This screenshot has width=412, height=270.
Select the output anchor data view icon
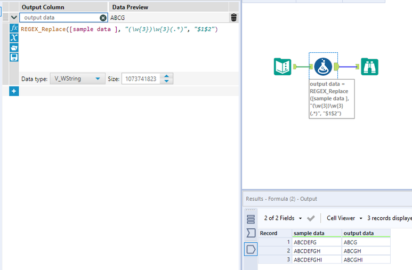pos(251,249)
